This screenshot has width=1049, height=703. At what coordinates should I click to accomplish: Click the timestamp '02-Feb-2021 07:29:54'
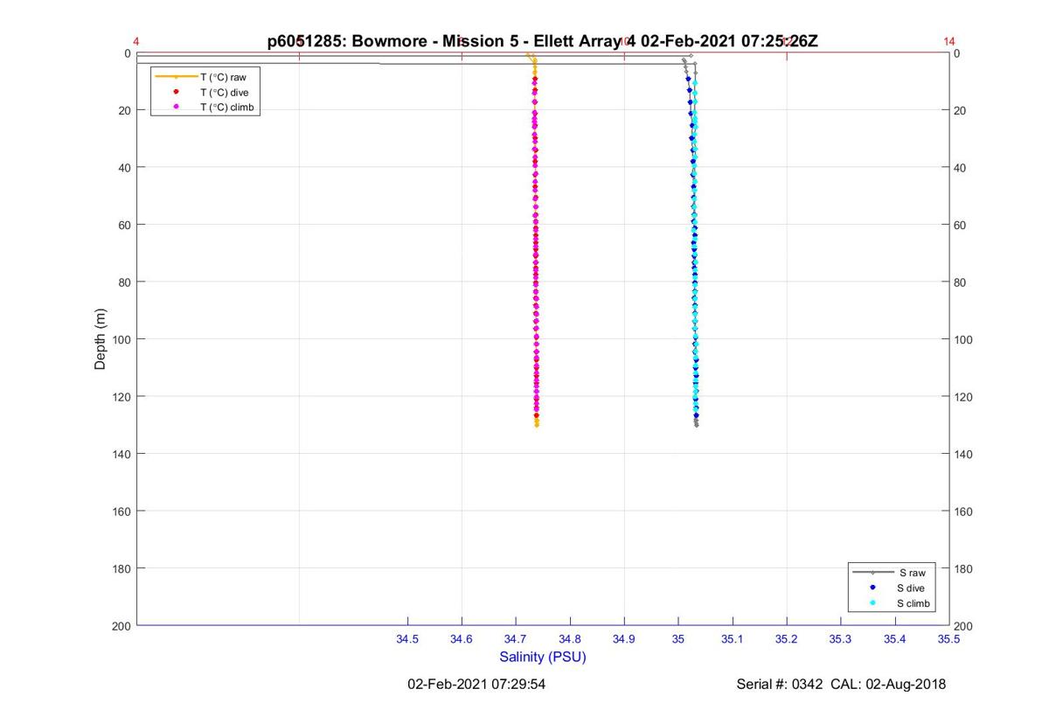pyautogui.click(x=477, y=684)
